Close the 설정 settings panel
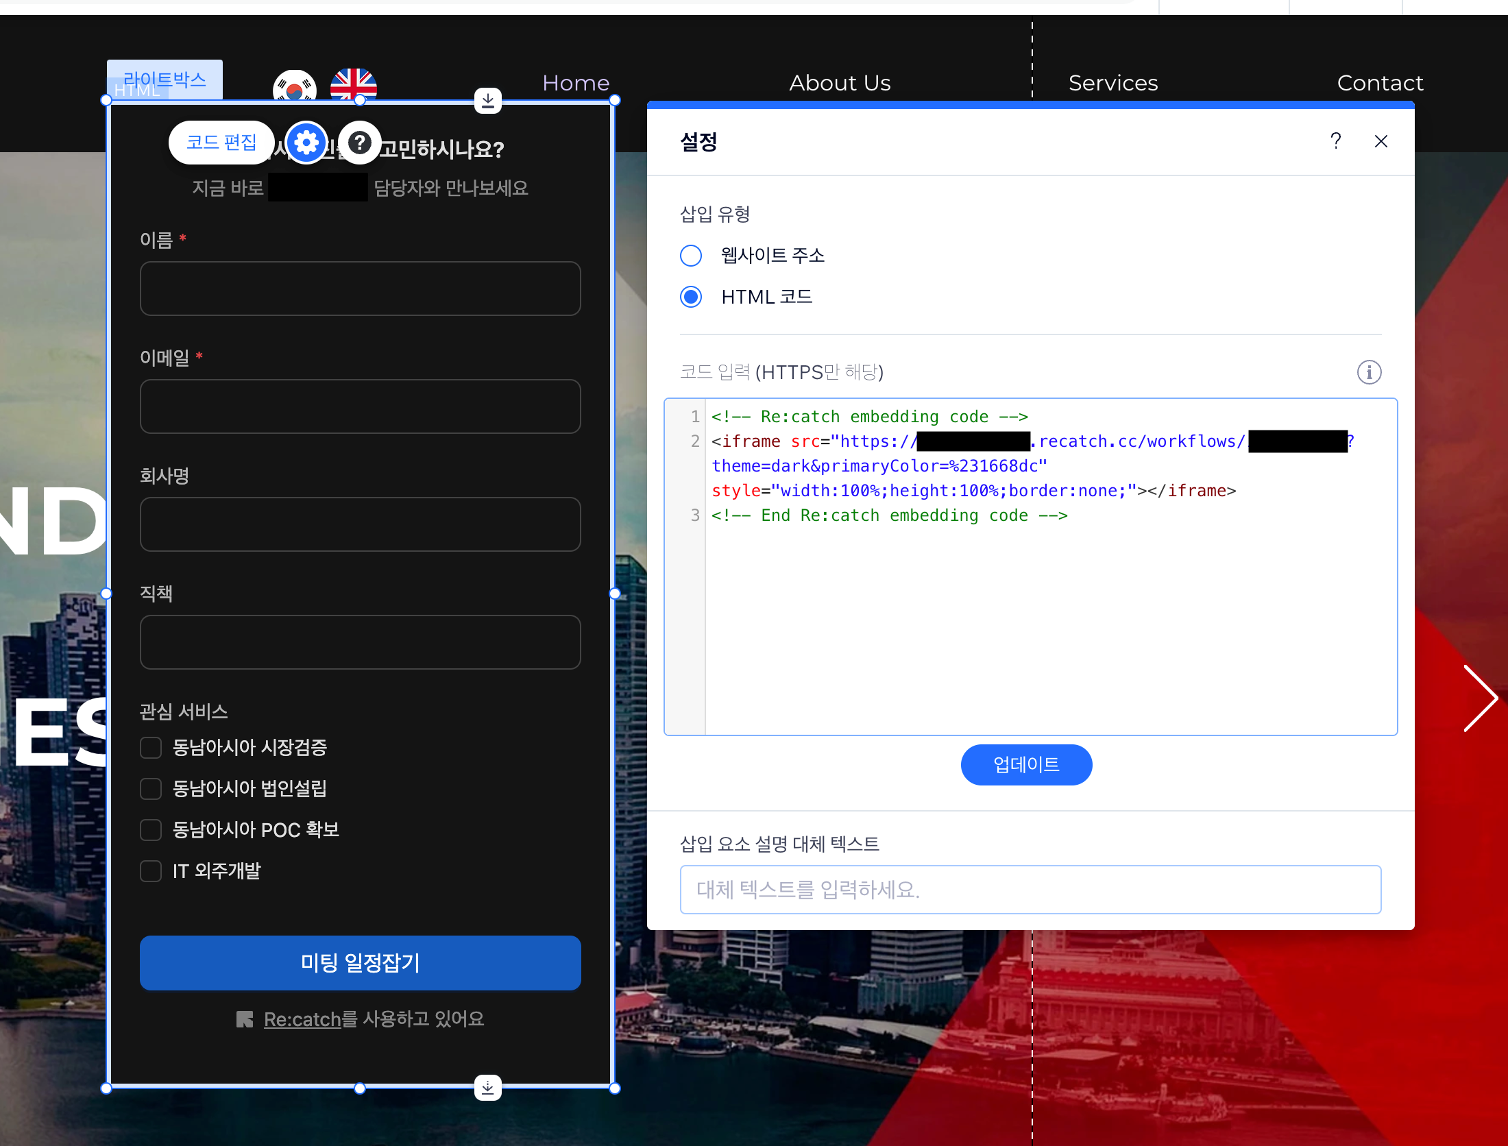Image resolution: width=1508 pixels, height=1146 pixels. point(1381,141)
